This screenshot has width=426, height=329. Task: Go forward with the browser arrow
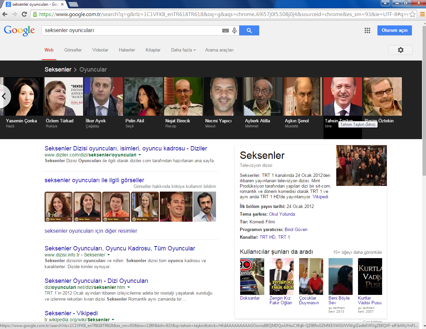pyautogui.click(x=14, y=14)
